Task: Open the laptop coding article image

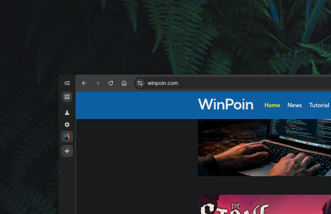Action: [x=264, y=147]
